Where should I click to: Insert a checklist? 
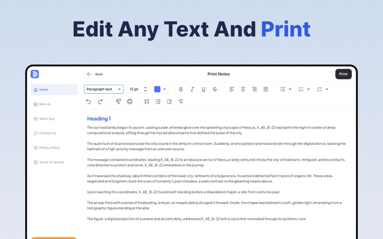(x=320, y=89)
